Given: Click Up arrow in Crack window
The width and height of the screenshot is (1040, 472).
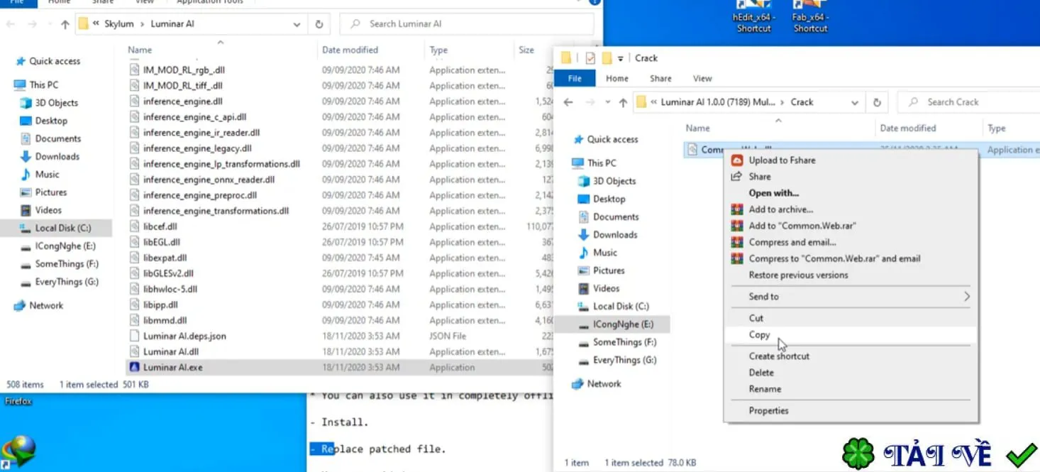Looking at the screenshot, I should coord(623,103).
